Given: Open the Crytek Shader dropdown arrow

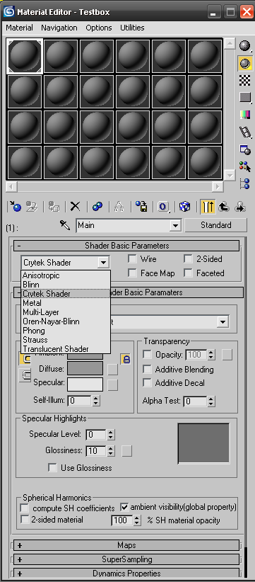Looking at the screenshot, I should pyautogui.click(x=103, y=263).
